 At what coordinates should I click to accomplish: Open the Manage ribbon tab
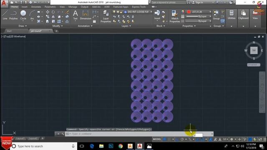(x=73, y=7)
